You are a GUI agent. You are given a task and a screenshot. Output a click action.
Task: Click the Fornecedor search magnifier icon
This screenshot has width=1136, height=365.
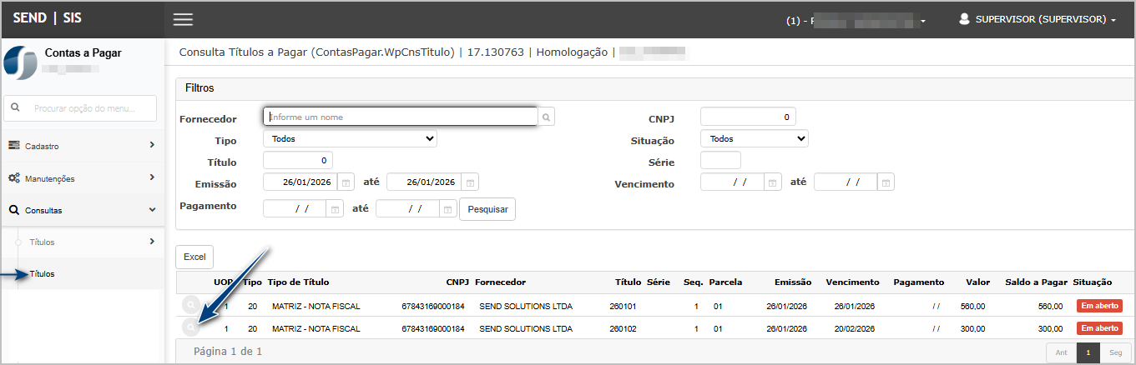546,117
